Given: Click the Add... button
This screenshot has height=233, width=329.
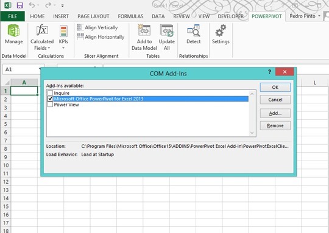Looking at the screenshot, I should pyautogui.click(x=275, y=113).
